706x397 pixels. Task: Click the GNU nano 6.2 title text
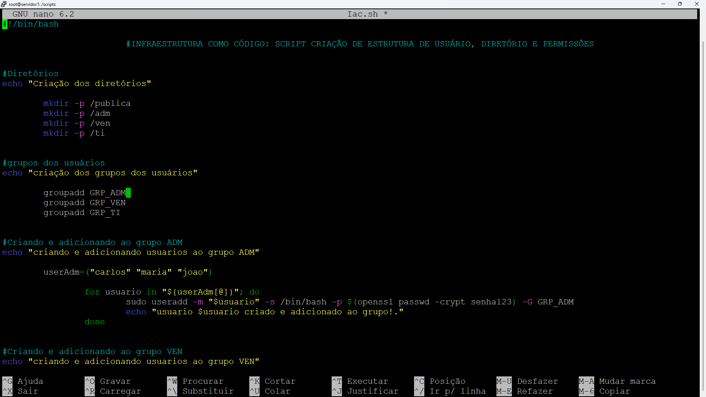43,14
